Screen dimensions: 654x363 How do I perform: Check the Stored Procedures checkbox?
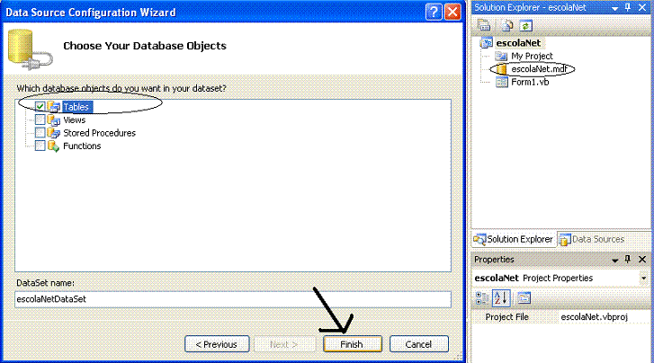(40, 132)
